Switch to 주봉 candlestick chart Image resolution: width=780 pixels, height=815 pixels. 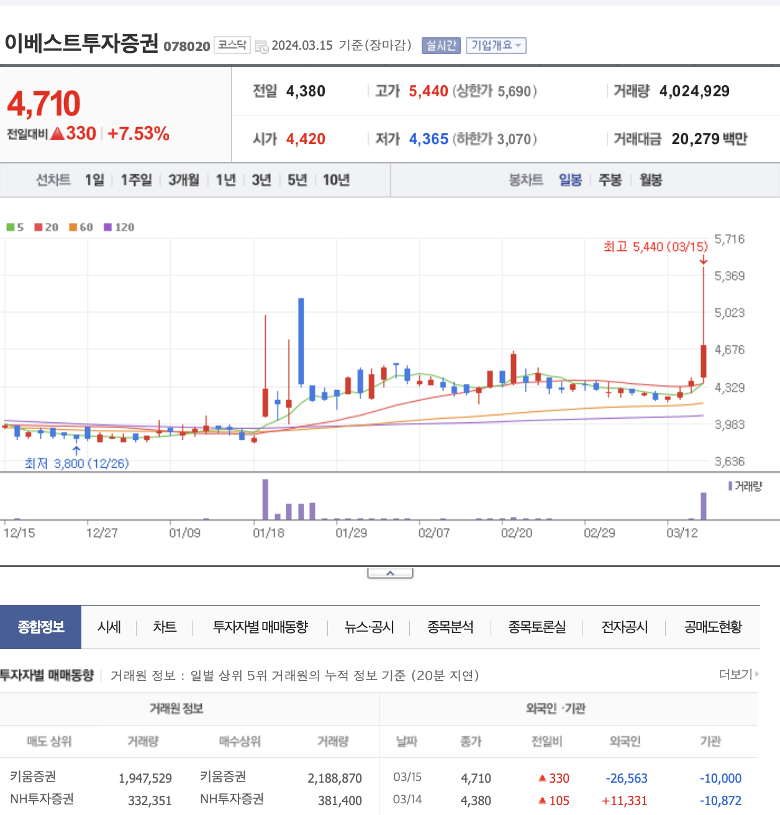point(610,180)
